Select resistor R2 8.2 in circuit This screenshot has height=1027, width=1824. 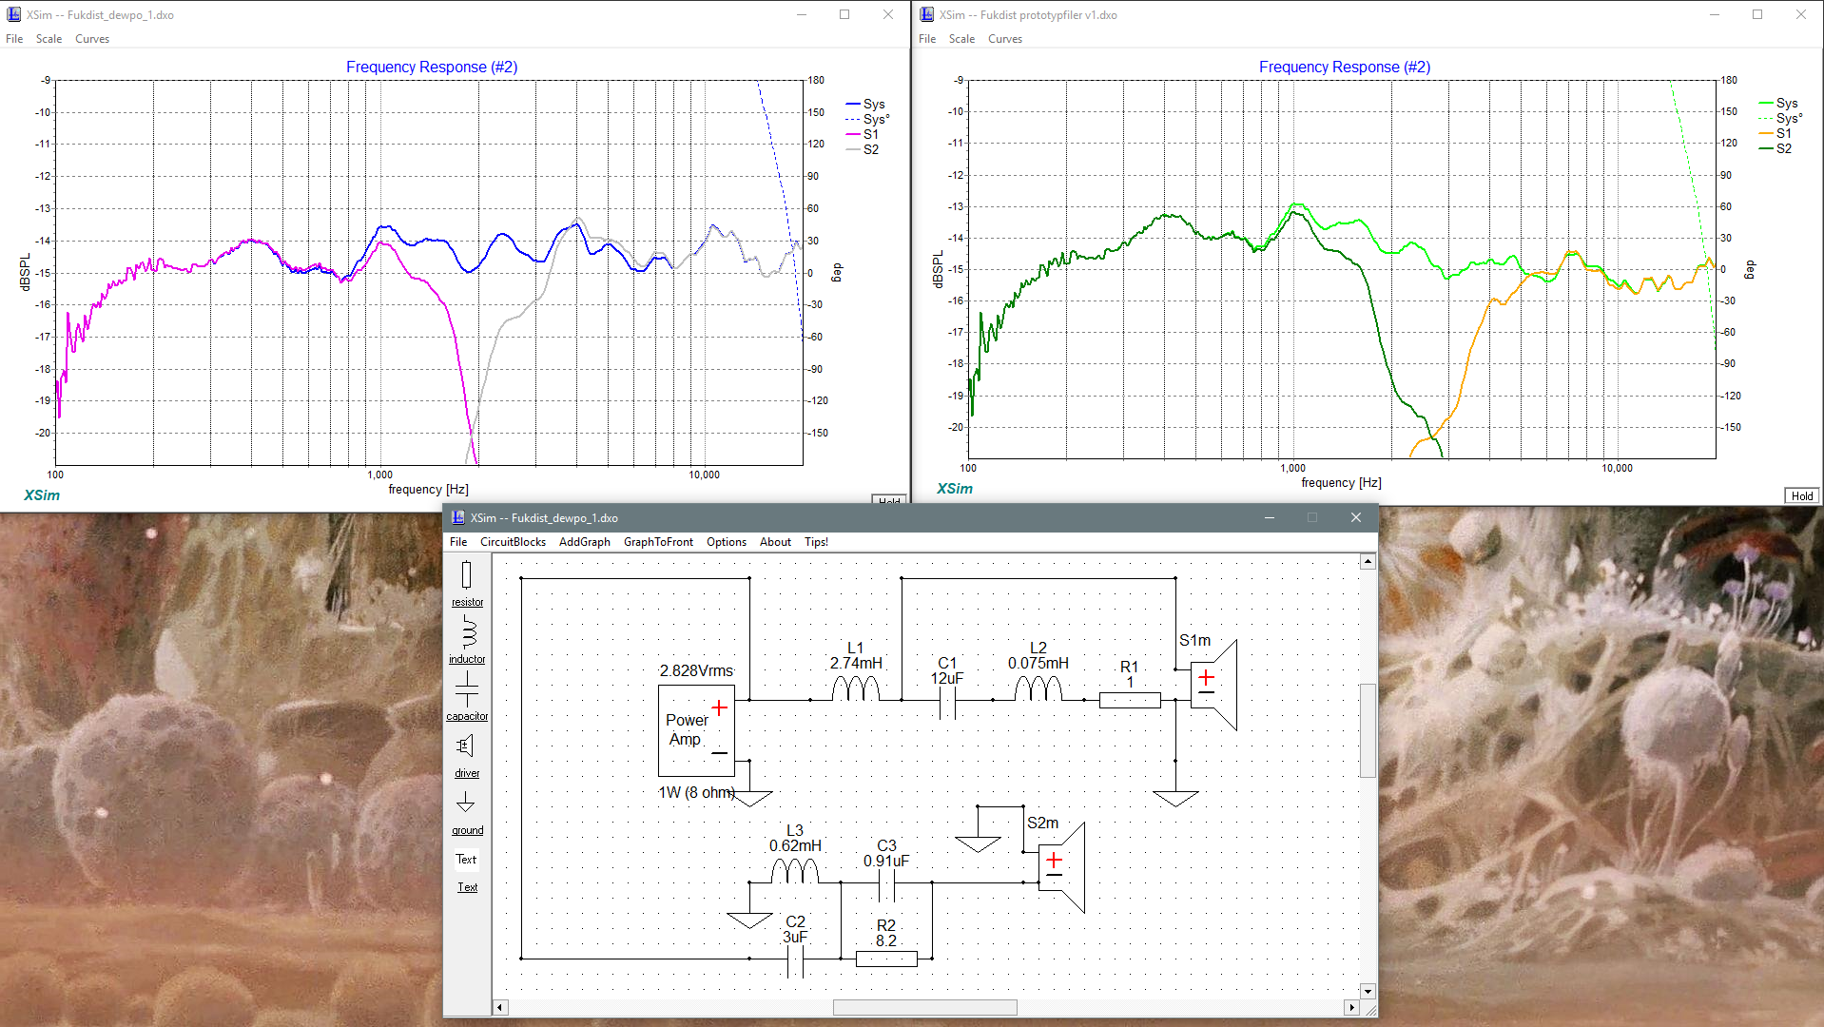886,959
